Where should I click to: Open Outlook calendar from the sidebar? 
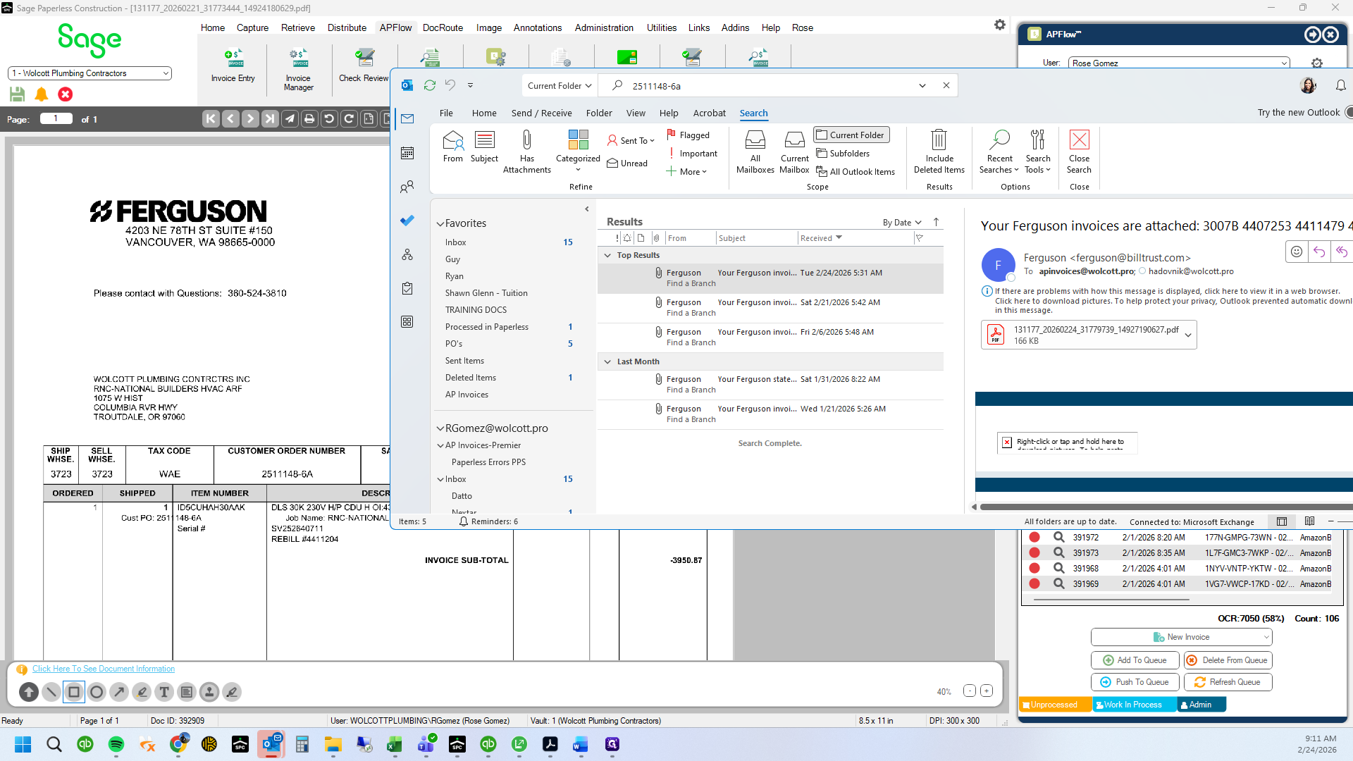tap(407, 153)
